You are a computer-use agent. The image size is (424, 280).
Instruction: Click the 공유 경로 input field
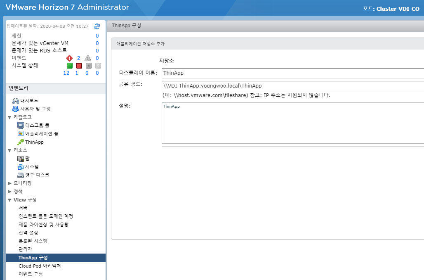tap(293, 86)
